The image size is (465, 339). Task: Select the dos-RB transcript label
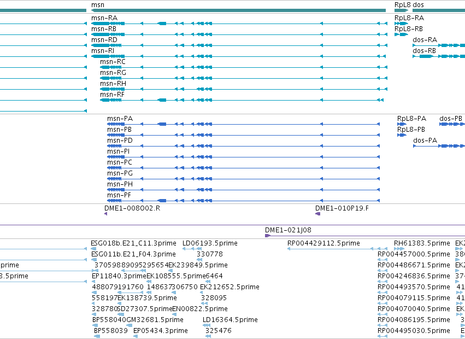click(425, 51)
